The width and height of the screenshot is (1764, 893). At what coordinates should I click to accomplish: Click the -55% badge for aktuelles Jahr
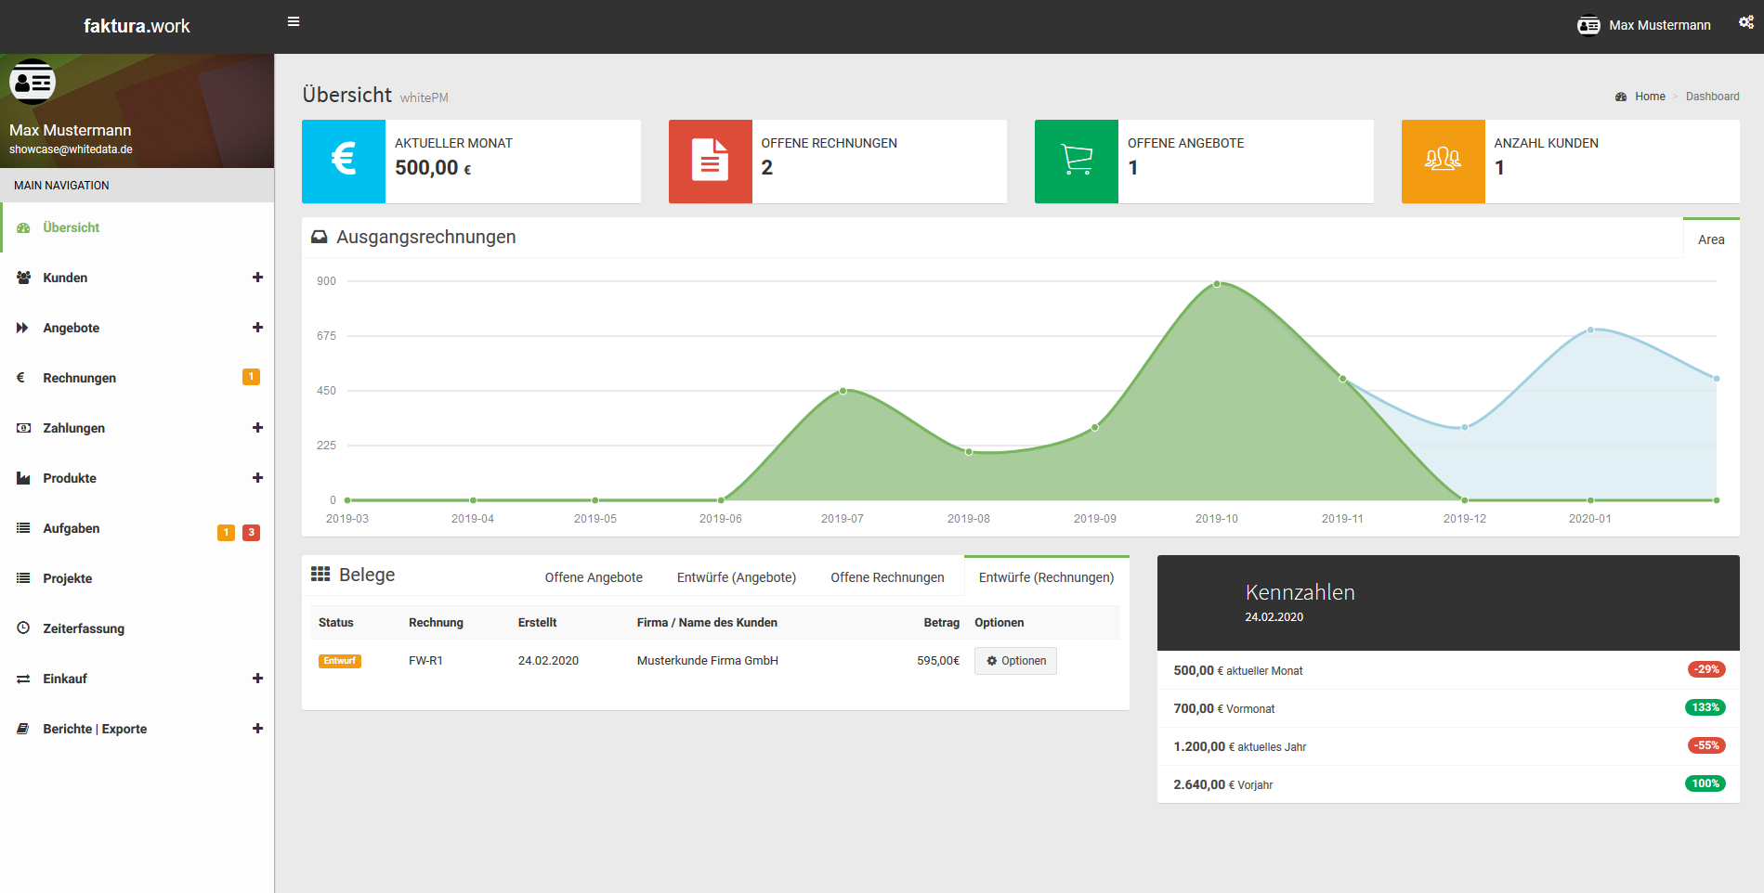click(1706, 745)
